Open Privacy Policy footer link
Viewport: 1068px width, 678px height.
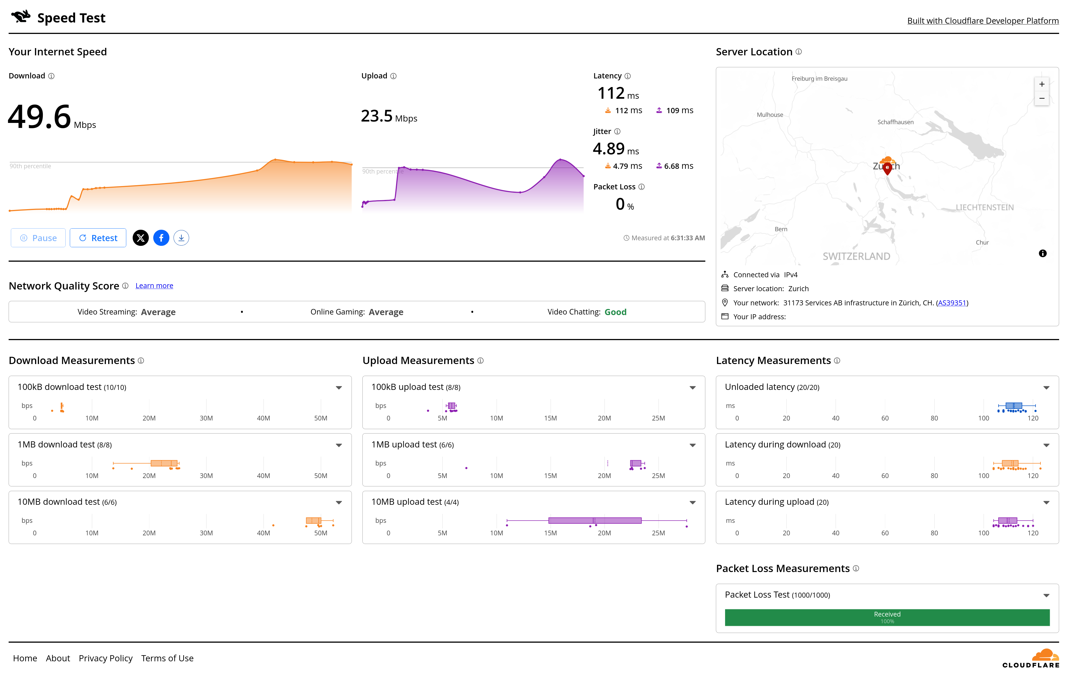point(106,658)
